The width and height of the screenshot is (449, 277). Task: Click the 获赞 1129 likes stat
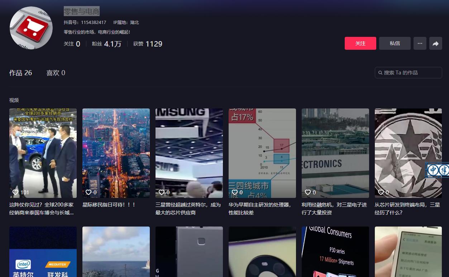point(148,44)
